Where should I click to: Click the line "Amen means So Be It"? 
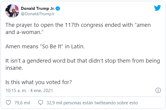[x=45, y=47]
